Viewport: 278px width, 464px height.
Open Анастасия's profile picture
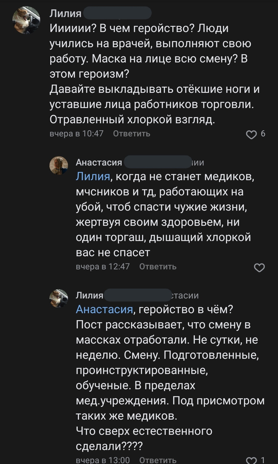[58, 165]
